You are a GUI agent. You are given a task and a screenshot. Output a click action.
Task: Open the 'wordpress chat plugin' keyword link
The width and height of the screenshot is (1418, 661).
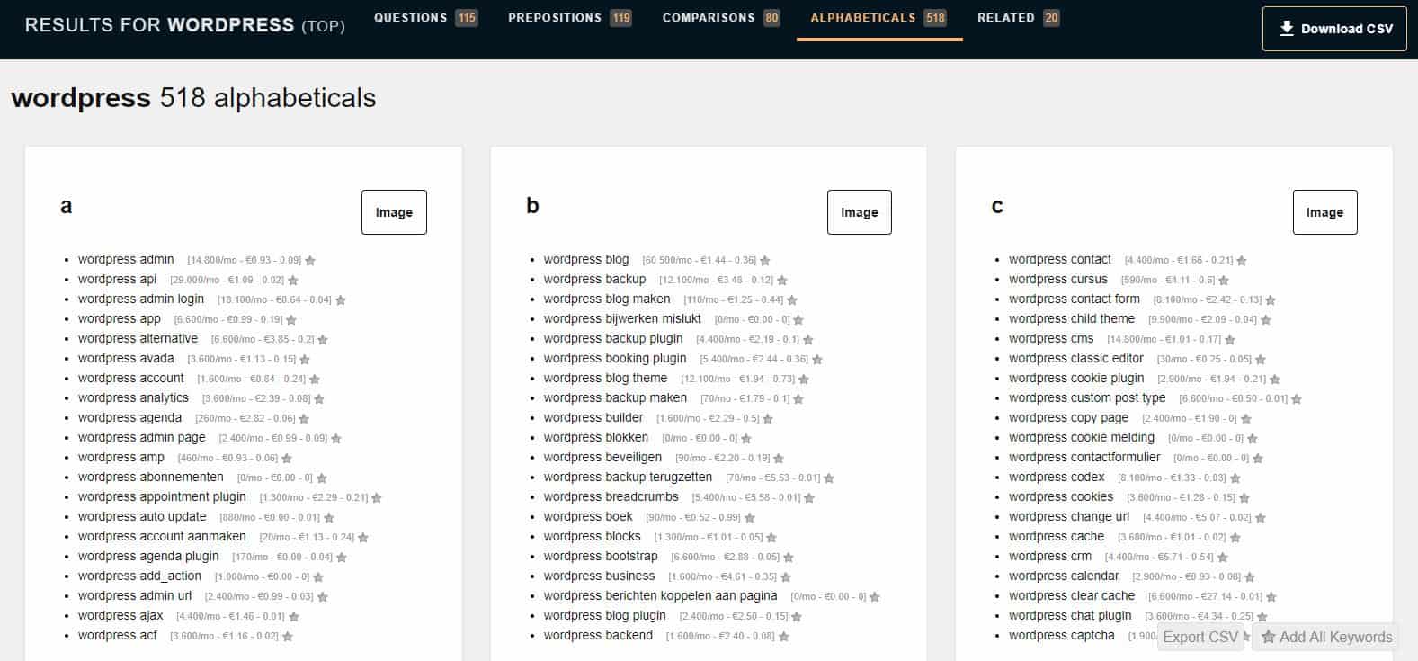[x=1070, y=615]
